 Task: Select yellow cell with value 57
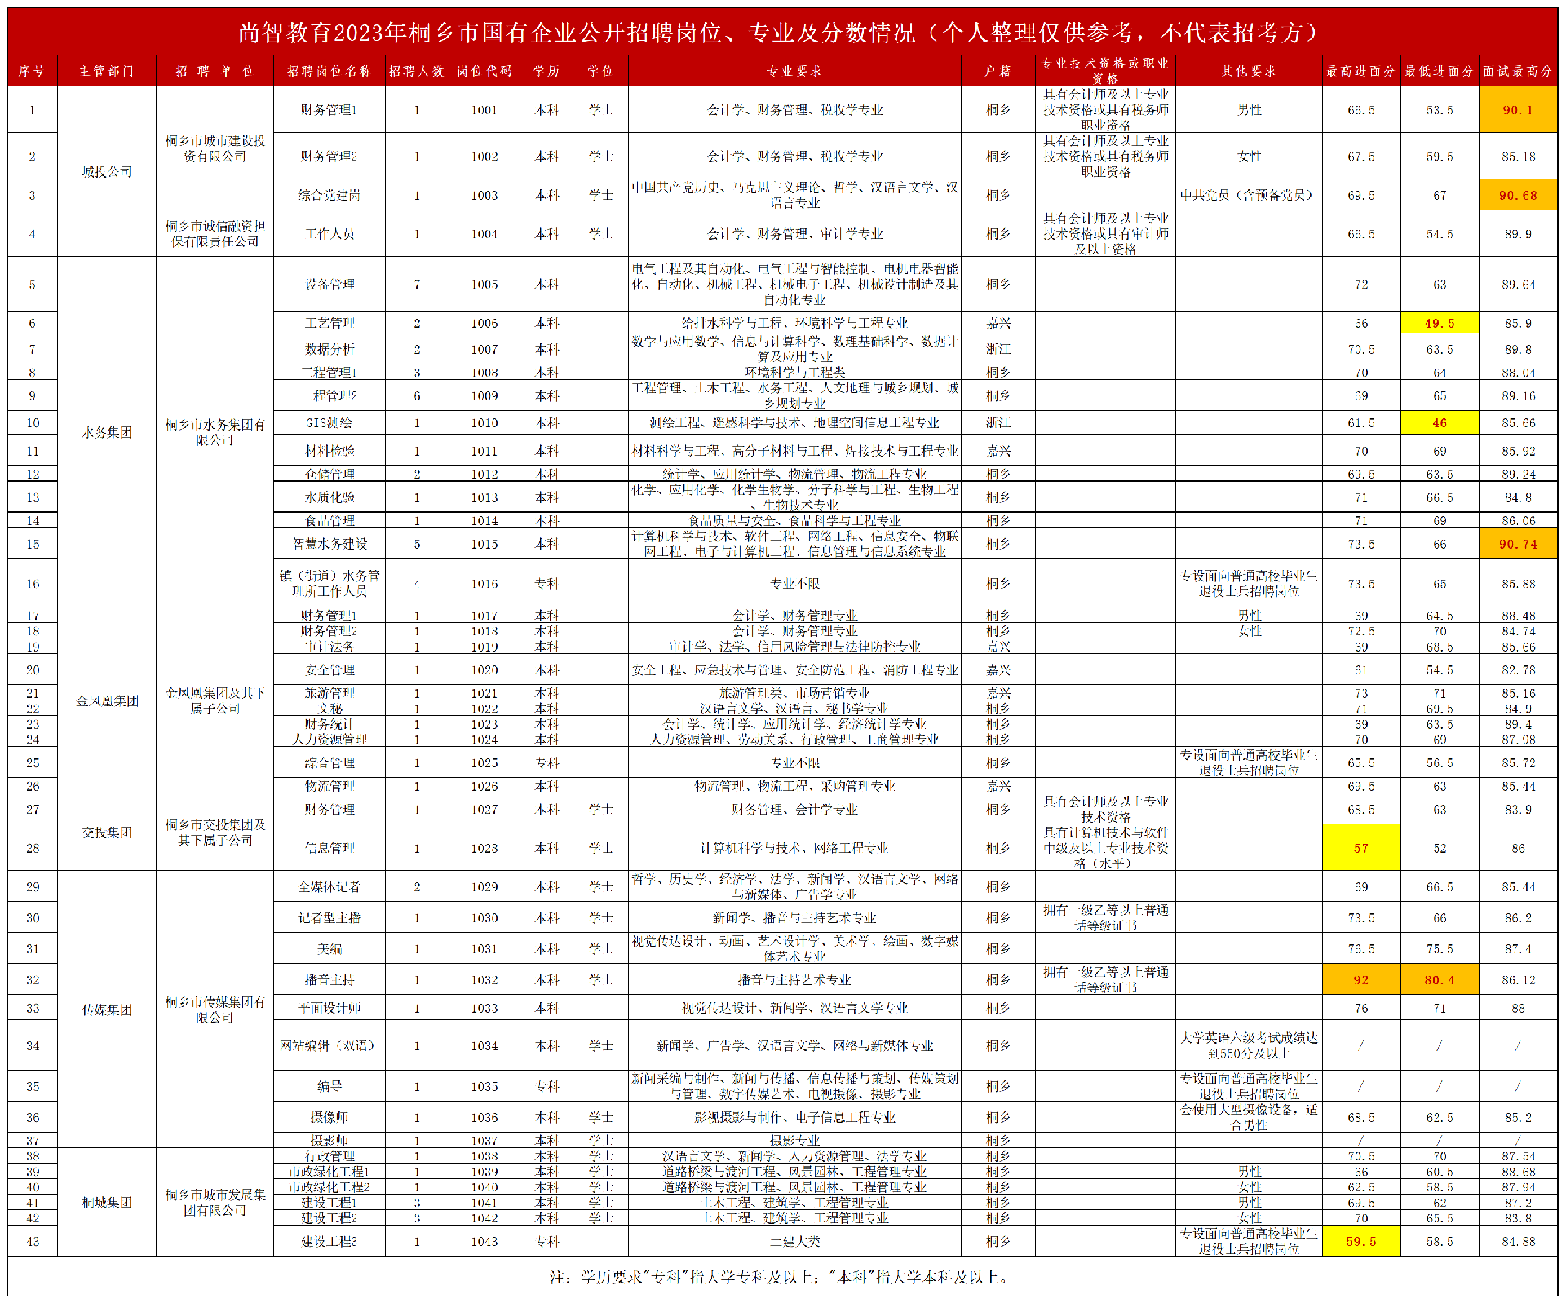pos(1360,848)
